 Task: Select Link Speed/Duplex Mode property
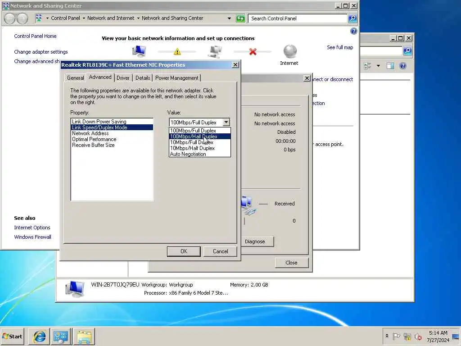pos(112,127)
